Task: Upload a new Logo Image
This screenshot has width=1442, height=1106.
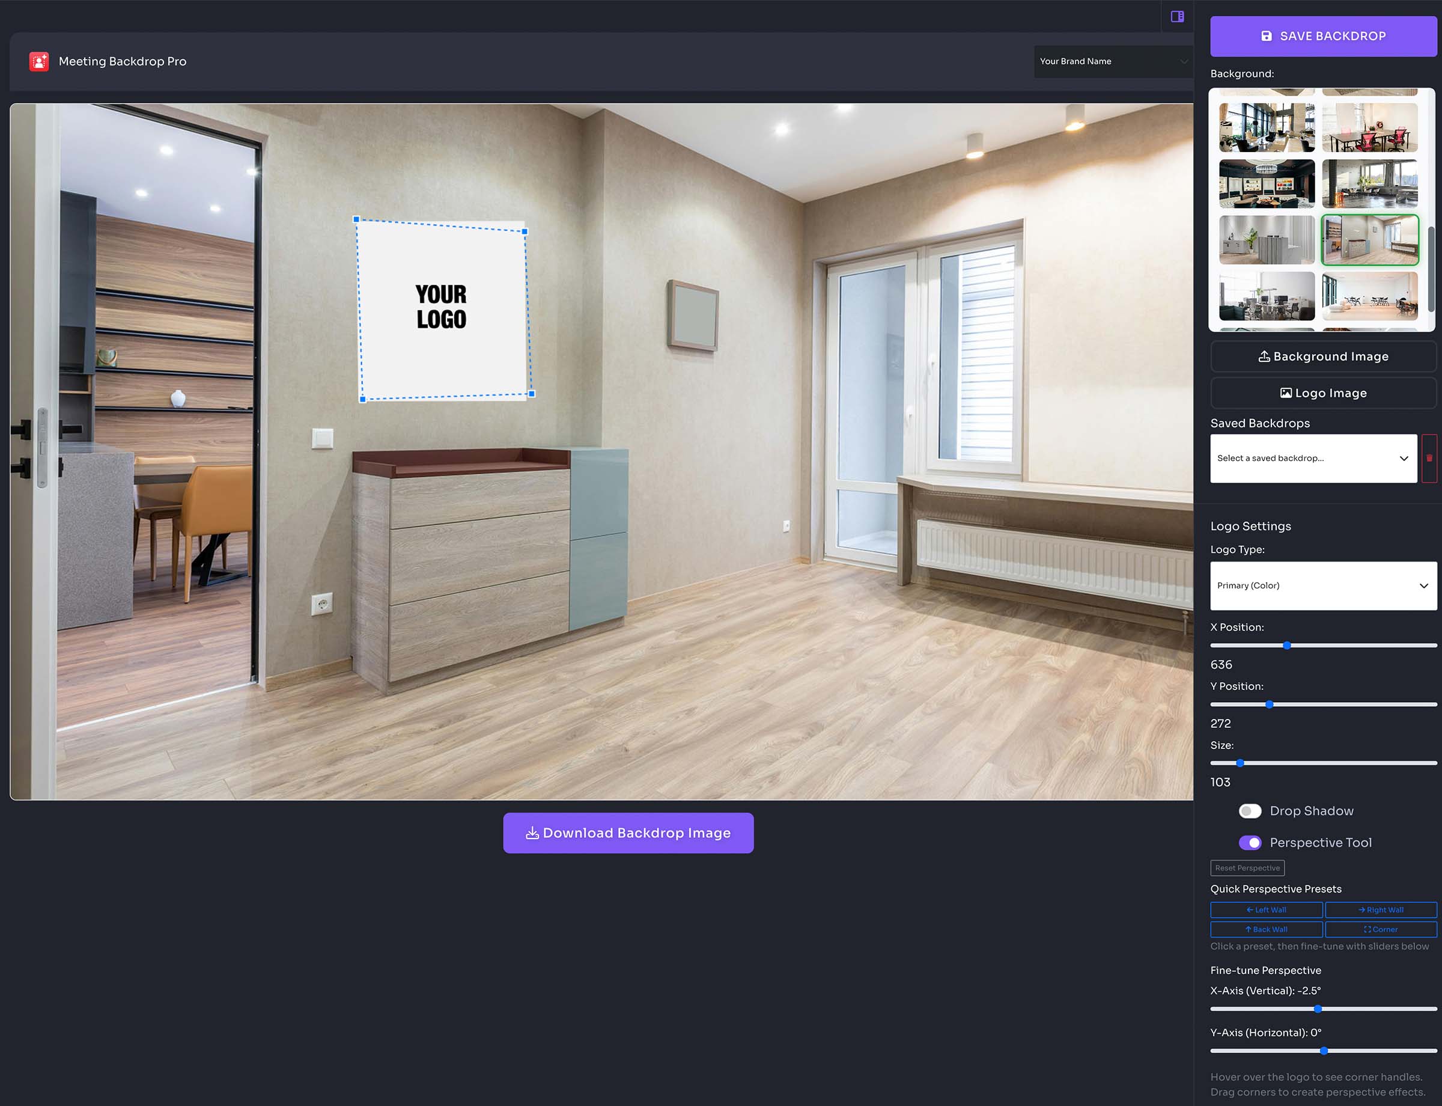Action: point(1323,393)
